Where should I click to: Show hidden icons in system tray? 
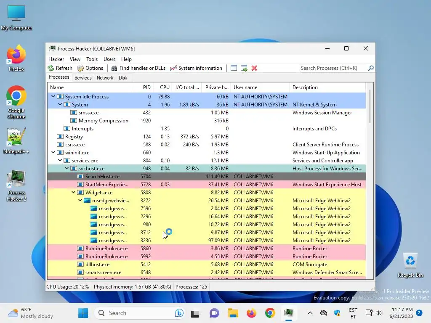click(x=310, y=313)
